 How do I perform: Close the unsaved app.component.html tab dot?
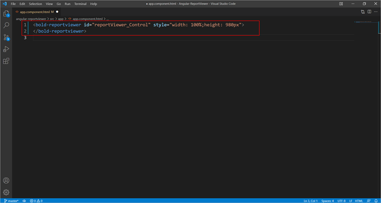pos(57,12)
